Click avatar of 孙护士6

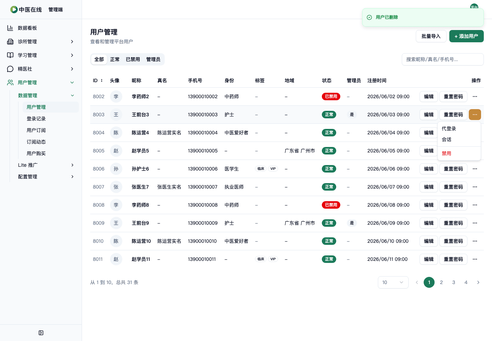[116, 169]
